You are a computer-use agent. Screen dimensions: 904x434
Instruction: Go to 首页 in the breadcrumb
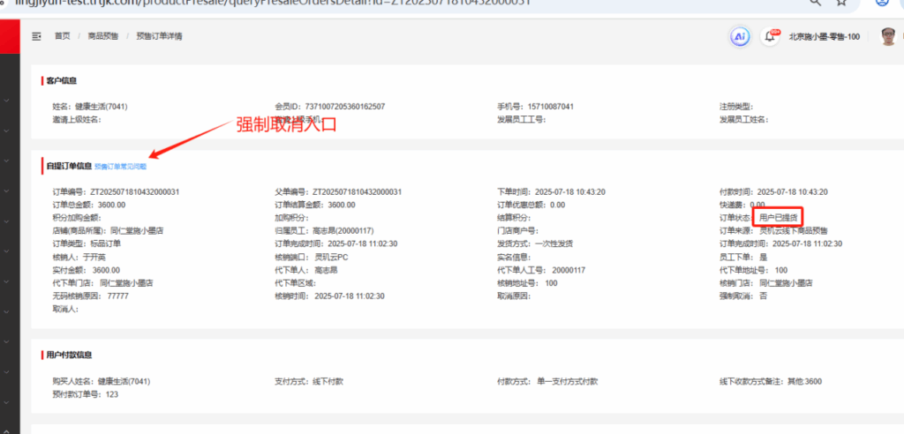(62, 36)
